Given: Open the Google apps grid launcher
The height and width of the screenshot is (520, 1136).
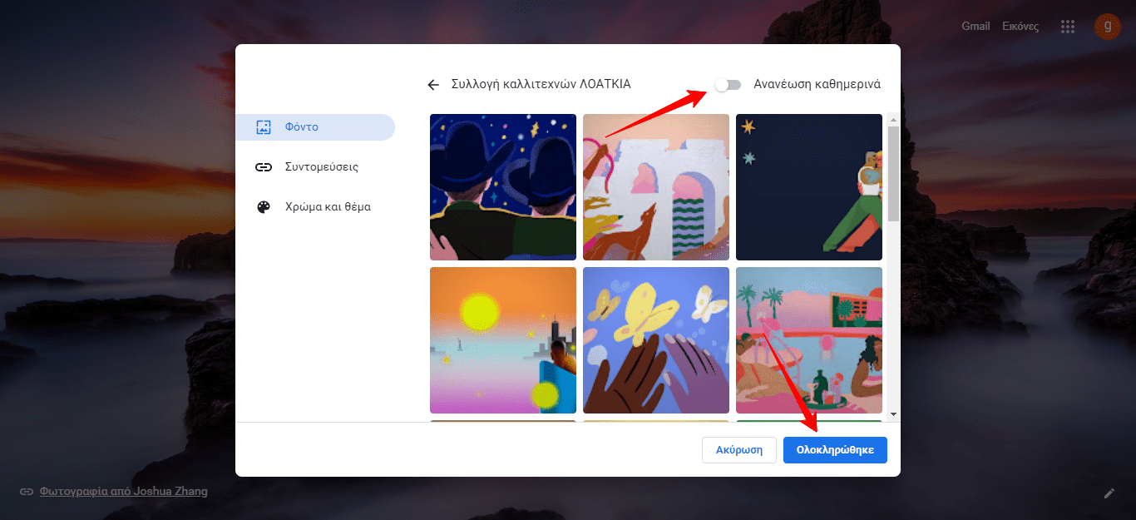Looking at the screenshot, I should (1067, 26).
